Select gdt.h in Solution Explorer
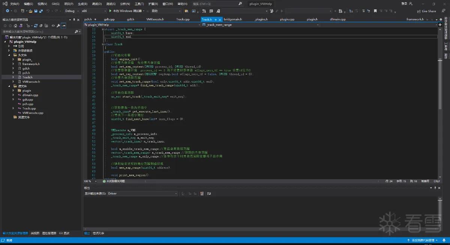This screenshot has width=450, height=245. (26, 68)
